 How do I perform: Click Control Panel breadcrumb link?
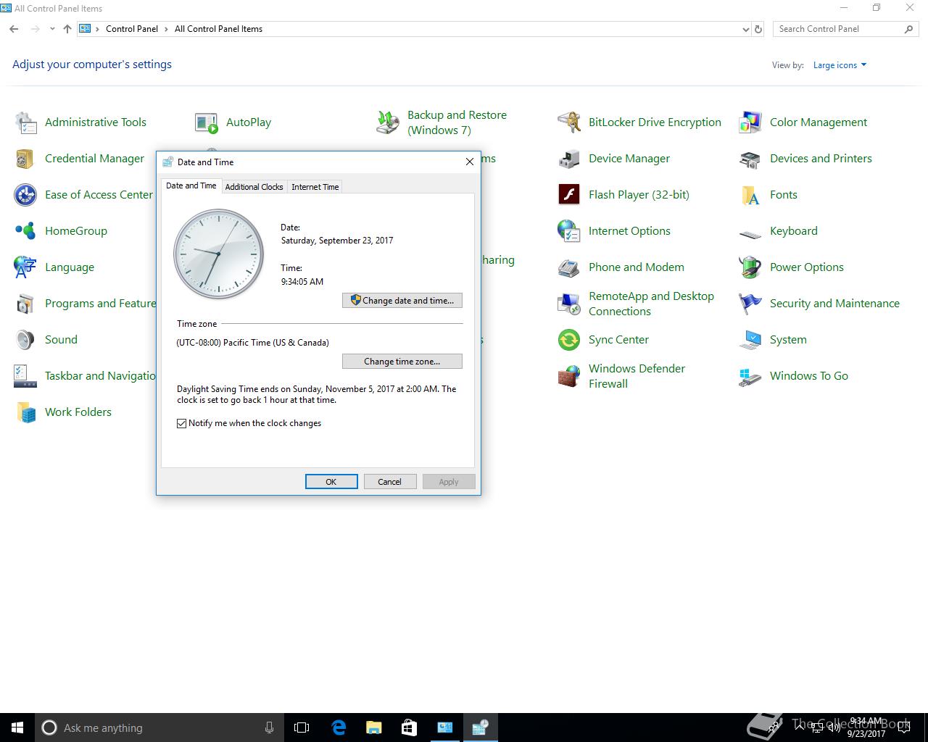tap(132, 29)
